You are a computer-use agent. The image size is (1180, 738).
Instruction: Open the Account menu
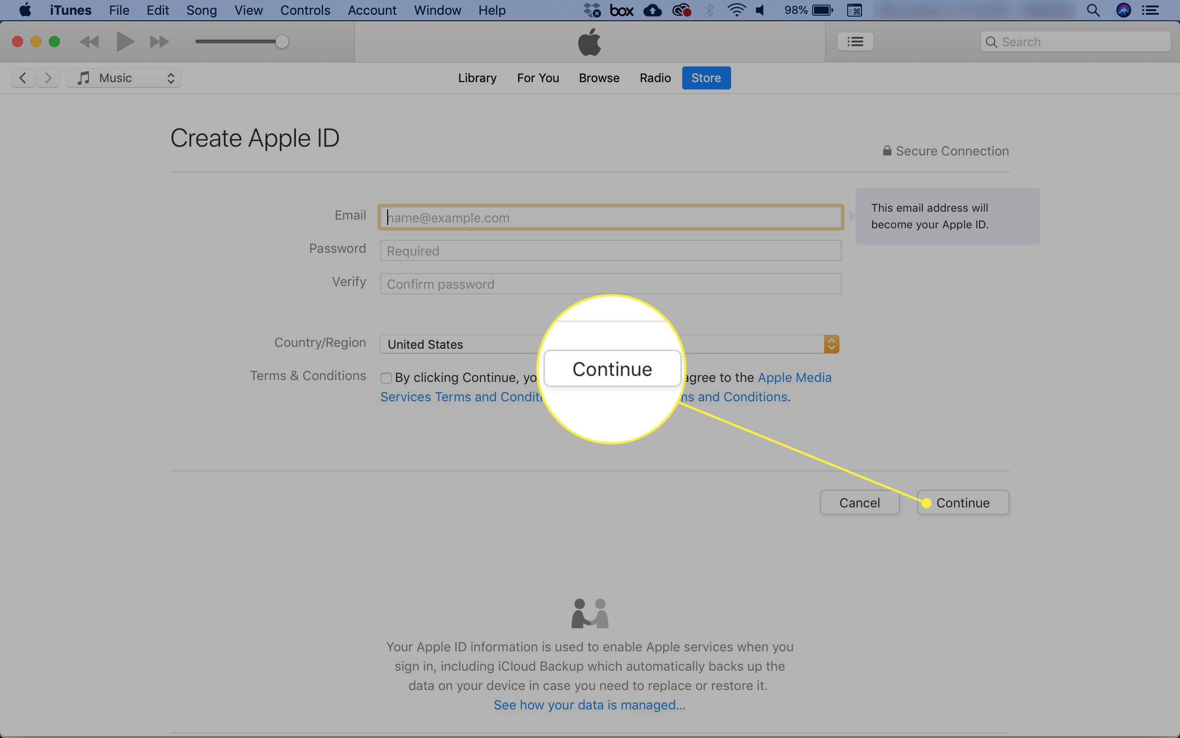pos(372,10)
